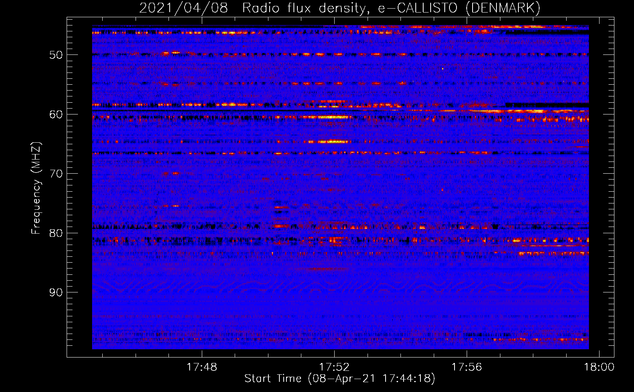The height and width of the screenshot is (392, 634).
Task: Click the 80 MHz frequency tick label
Action: 56,233
